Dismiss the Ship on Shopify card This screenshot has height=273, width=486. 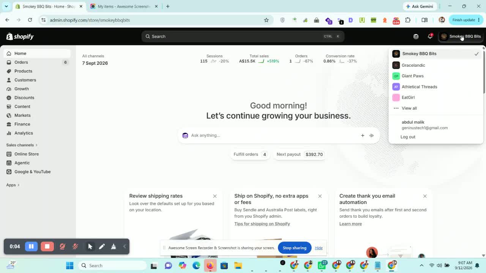(320, 196)
